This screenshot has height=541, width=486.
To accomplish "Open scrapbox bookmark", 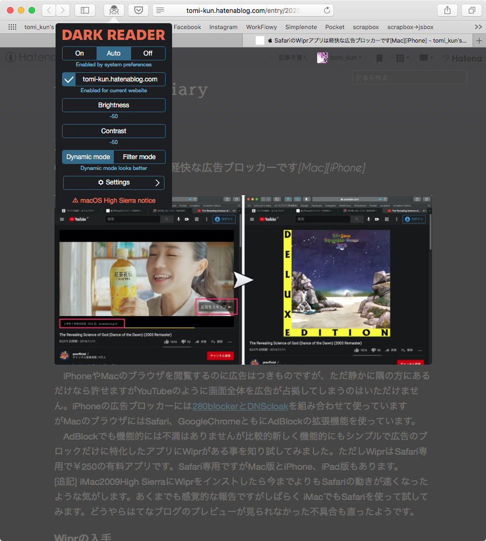I will tap(366, 27).
